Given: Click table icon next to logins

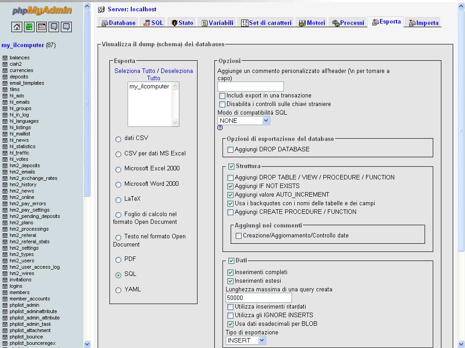Looking at the screenshot, I should (x=5, y=286).
